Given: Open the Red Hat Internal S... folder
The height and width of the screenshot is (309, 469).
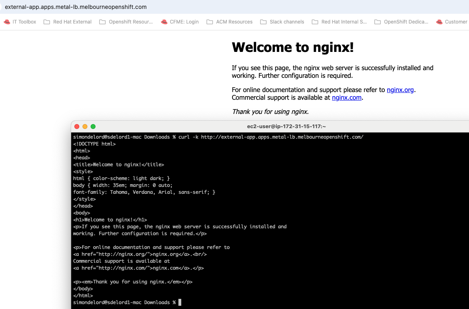Looking at the screenshot, I should [339, 22].
